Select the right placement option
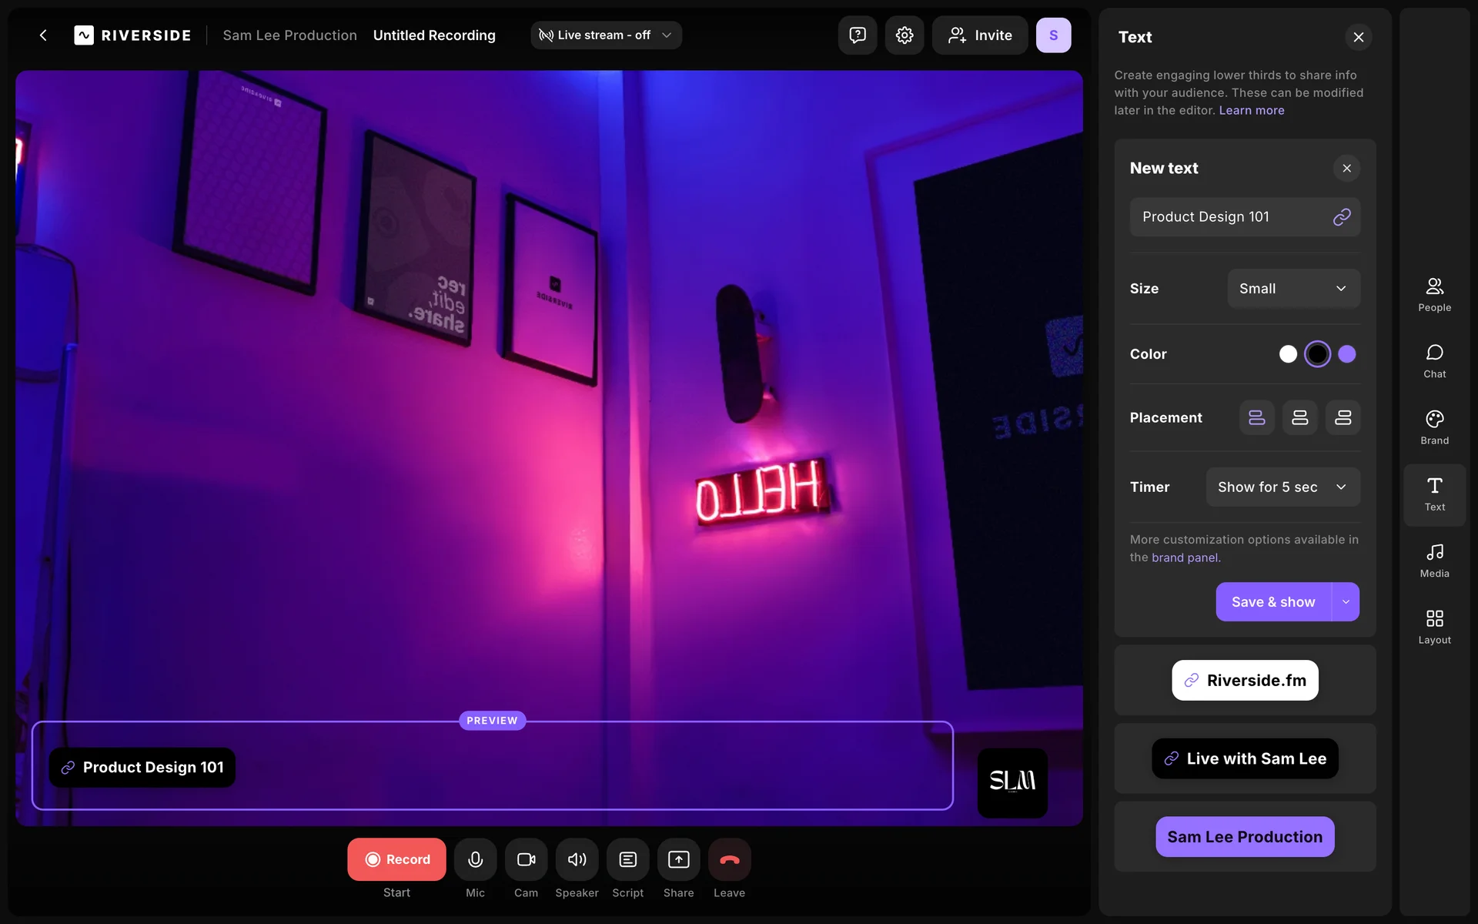Viewport: 1478px width, 924px height. (1343, 417)
